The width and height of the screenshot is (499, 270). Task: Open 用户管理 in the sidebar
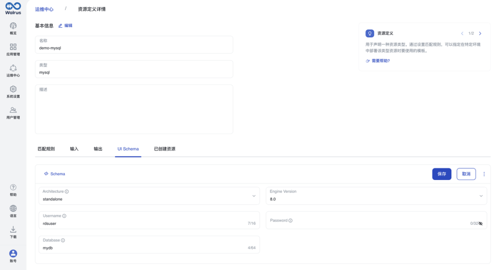pos(13,113)
